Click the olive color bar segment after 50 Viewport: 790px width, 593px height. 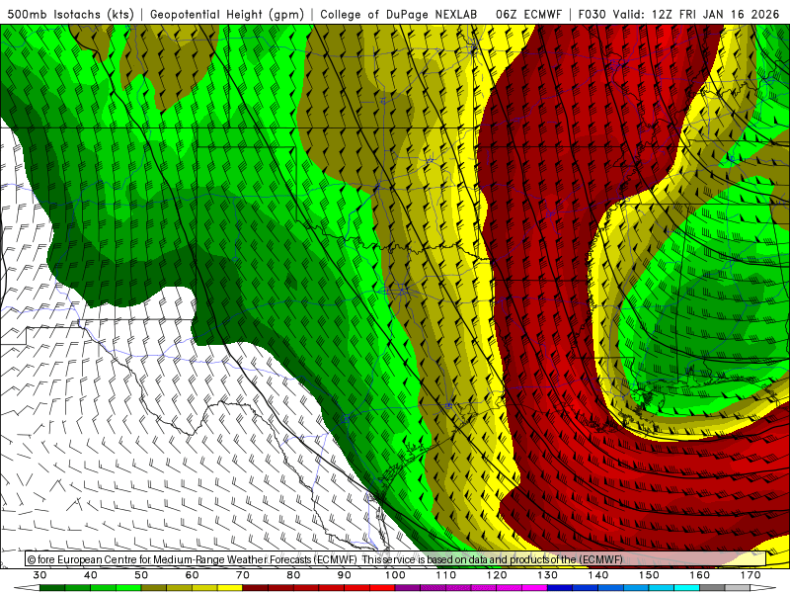point(154,588)
